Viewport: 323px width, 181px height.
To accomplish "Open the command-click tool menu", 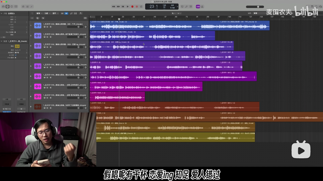I will [x=179, y=13].
